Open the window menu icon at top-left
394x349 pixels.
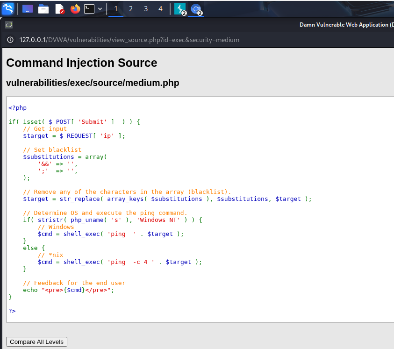9,25
